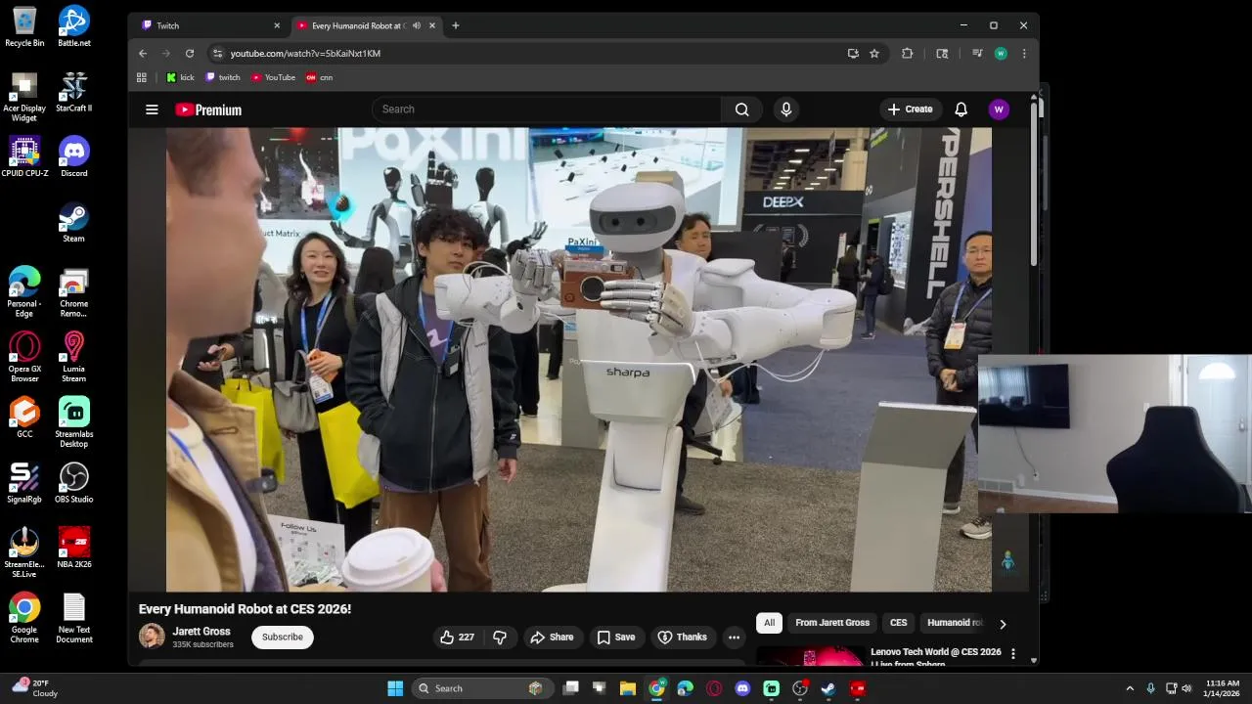Select the All filter chip
This screenshot has height=704, width=1252.
[769, 623]
